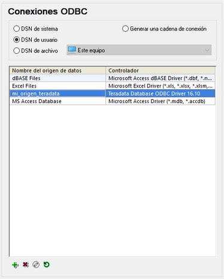224x279 pixels.
Task: Click the computer icon beside Este equipo
Action: coord(72,50)
